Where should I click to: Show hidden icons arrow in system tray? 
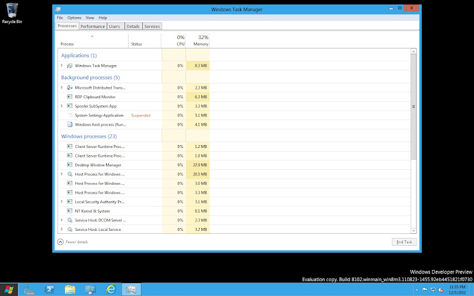coord(417,290)
